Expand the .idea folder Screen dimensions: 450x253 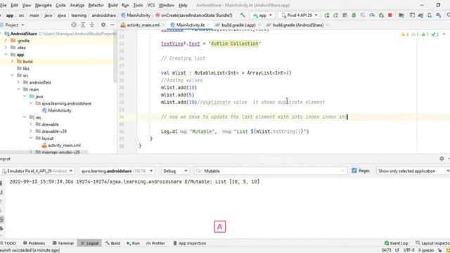6,48
